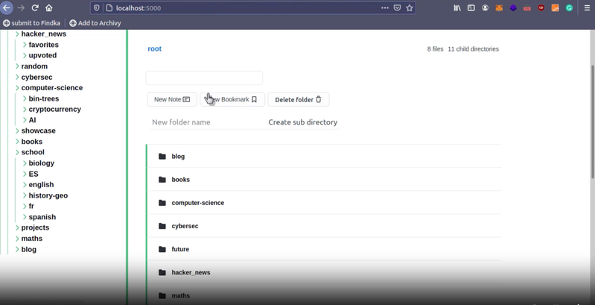This screenshot has width=595, height=305.
Task: Click the New folder name field
Action: pos(203,122)
